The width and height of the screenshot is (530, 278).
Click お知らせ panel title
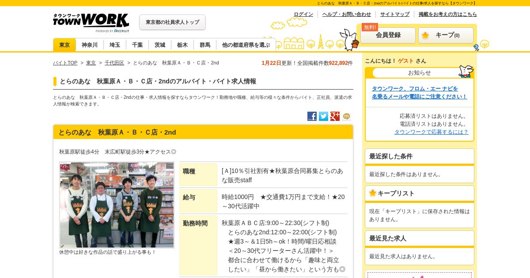click(420, 73)
